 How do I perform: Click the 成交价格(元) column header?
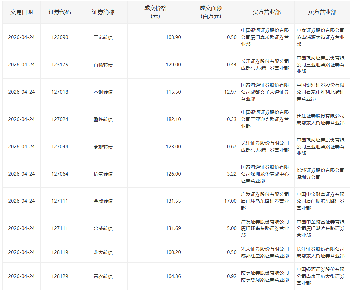pos(155,12)
